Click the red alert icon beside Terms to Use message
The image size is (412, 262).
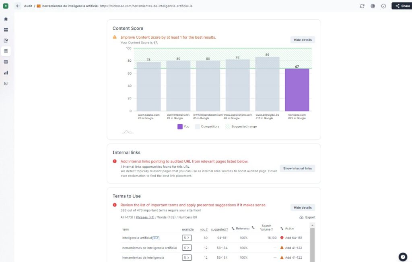[x=115, y=205]
